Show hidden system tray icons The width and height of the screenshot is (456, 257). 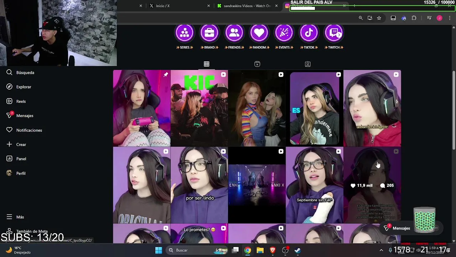pyautogui.click(x=381, y=250)
